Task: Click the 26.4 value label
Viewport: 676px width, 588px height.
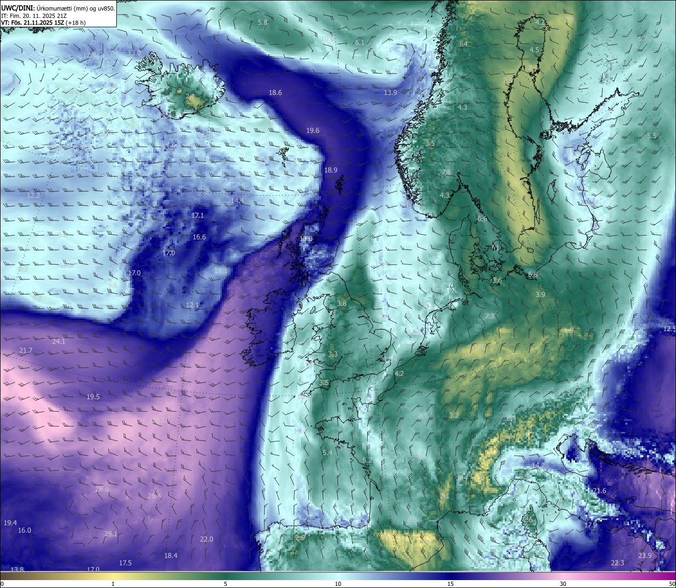Action: 154,496
